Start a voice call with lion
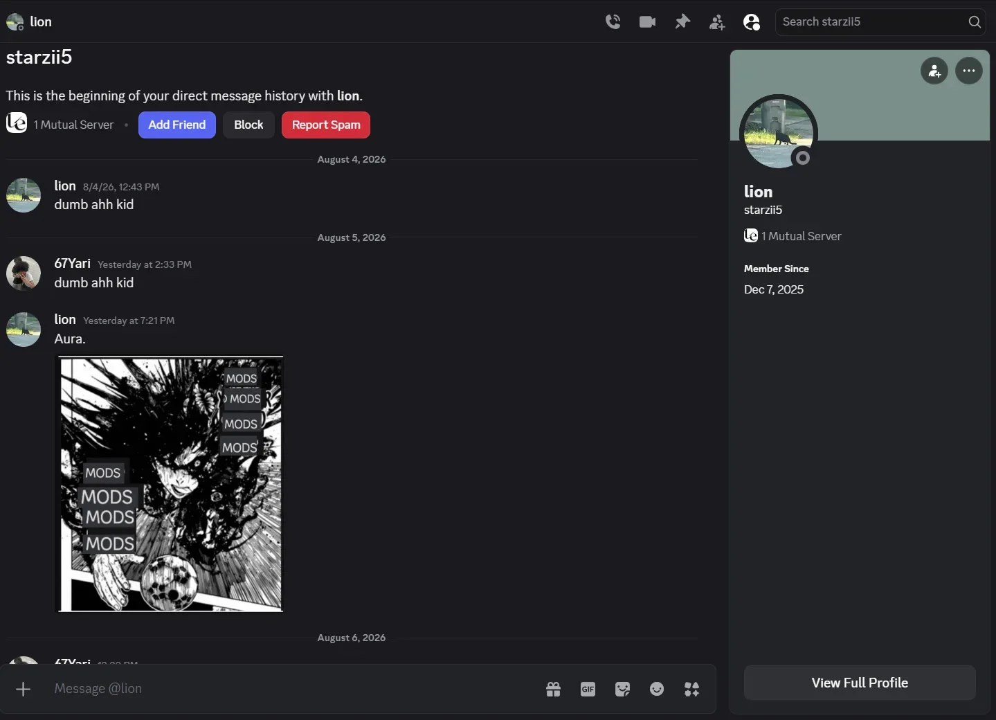996x720 pixels. (613, 22)
